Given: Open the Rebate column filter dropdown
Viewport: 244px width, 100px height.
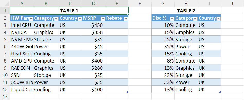Looking at the screenshot, I should click(x=126, y=19).
